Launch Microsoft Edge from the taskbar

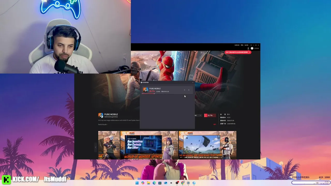154,183
